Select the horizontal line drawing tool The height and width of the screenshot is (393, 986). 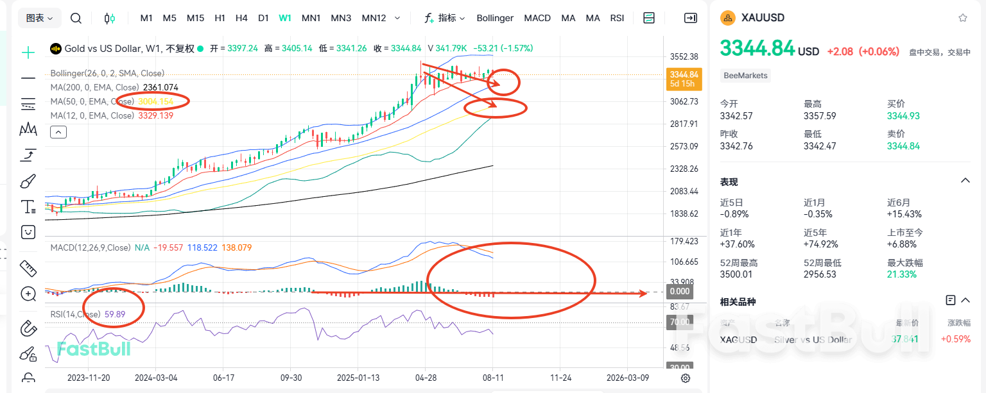pyautogui.click(x=28, y=78)
